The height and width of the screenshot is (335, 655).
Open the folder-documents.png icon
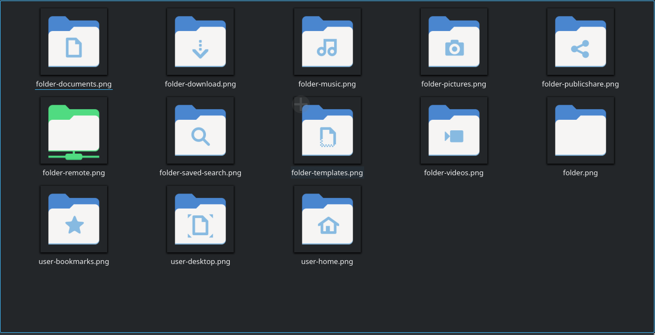tap(73, 42)
